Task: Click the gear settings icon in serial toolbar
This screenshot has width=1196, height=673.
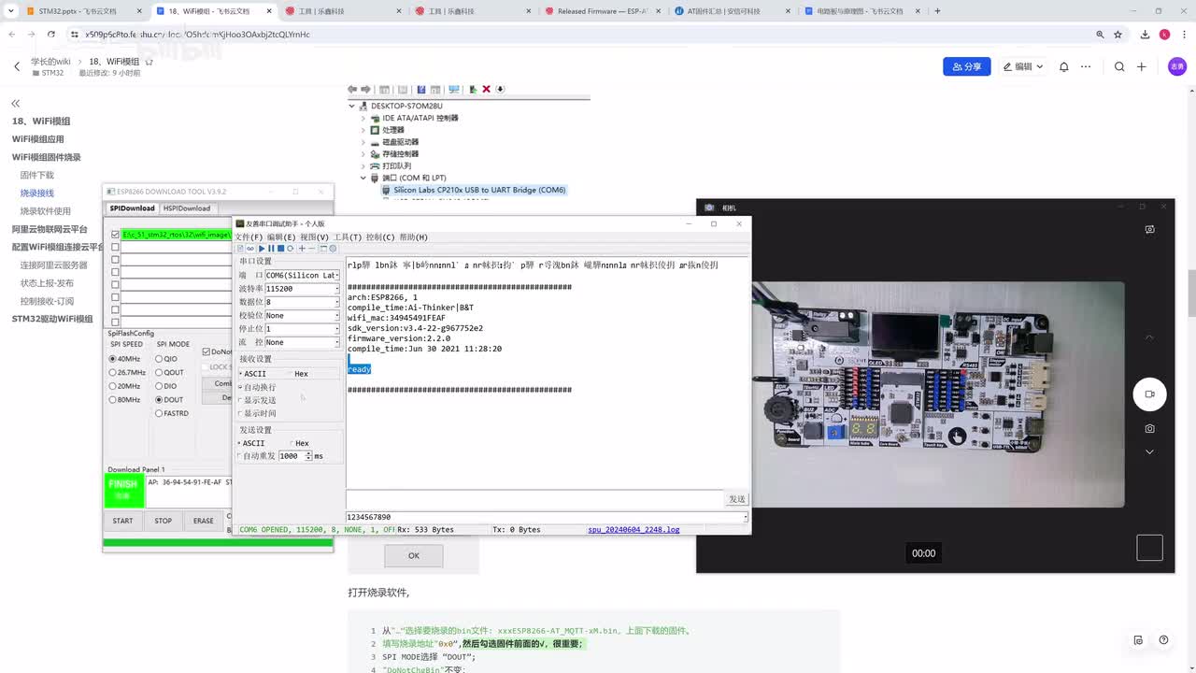Action: (x=333, y=249)
